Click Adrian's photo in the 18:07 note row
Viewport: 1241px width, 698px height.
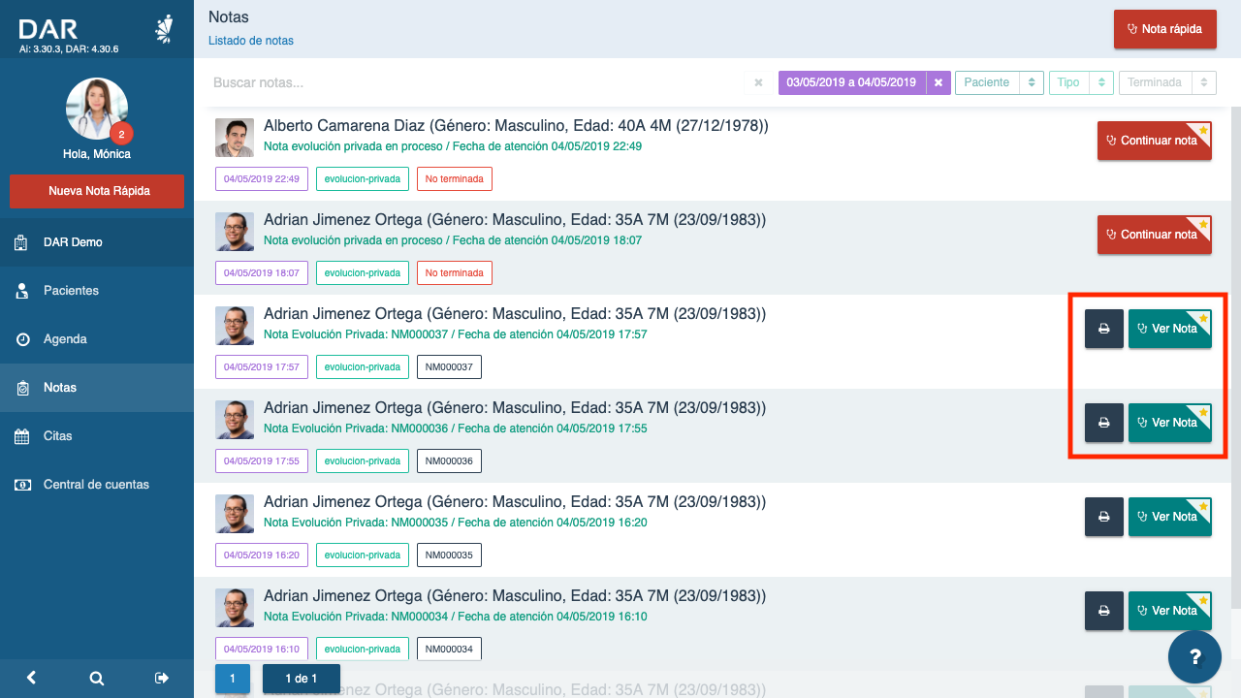[235, 232]
